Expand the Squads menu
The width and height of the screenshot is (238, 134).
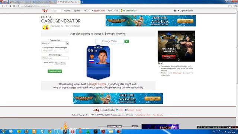(x=78, y=11)
